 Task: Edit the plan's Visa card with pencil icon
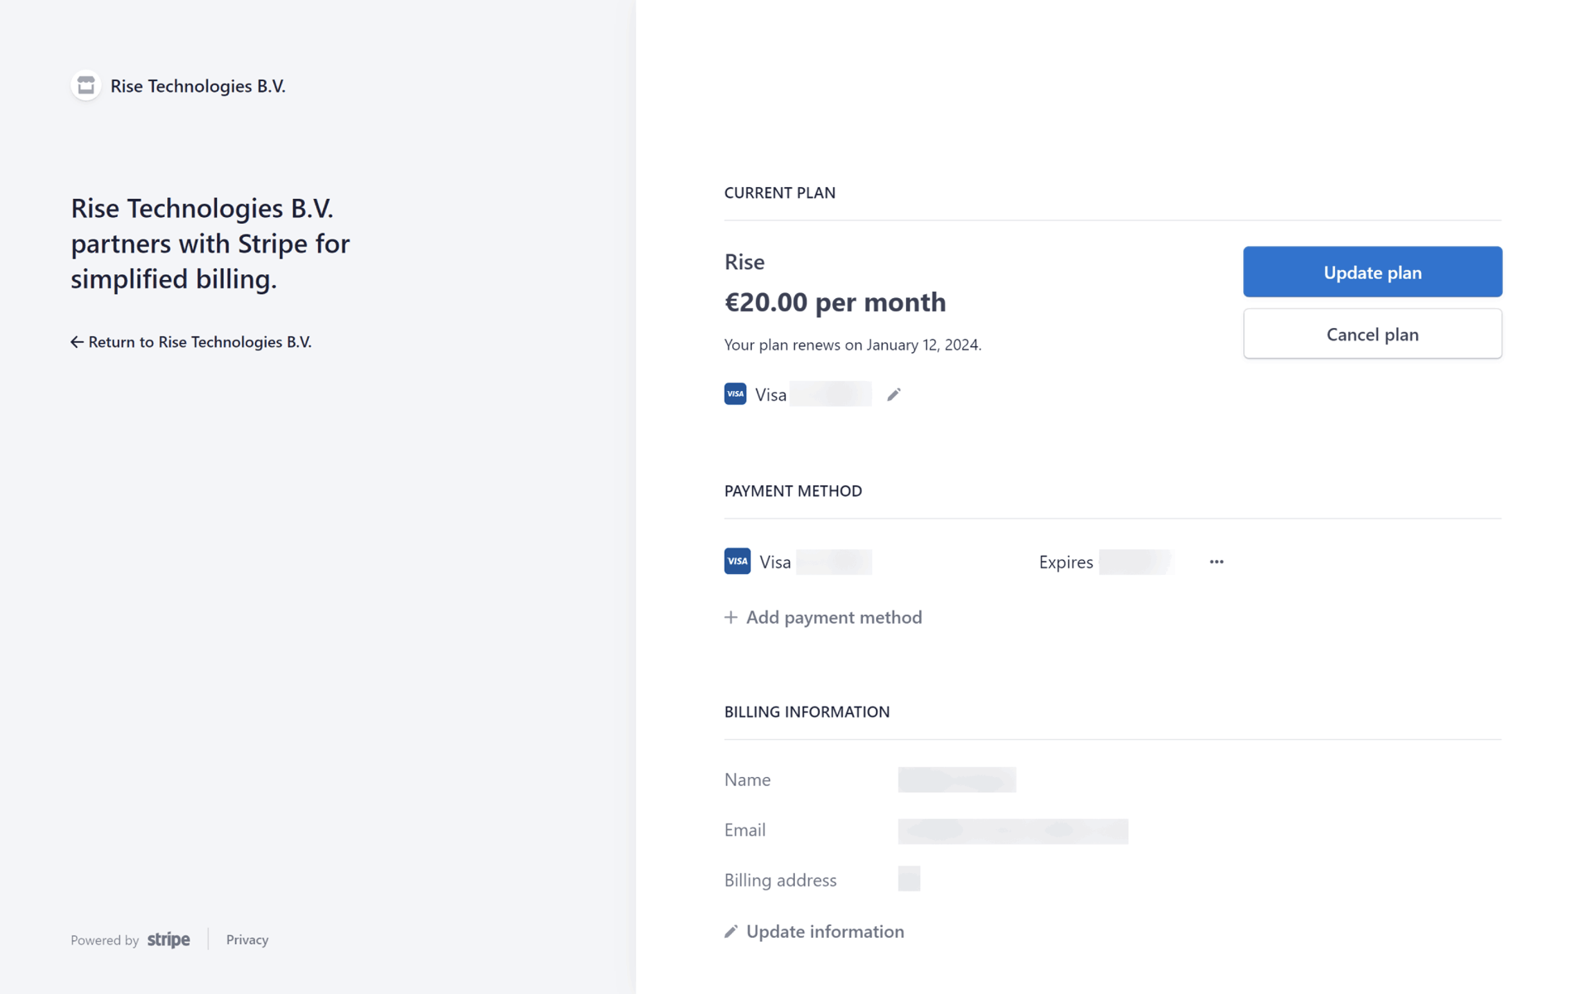[894, 394]
